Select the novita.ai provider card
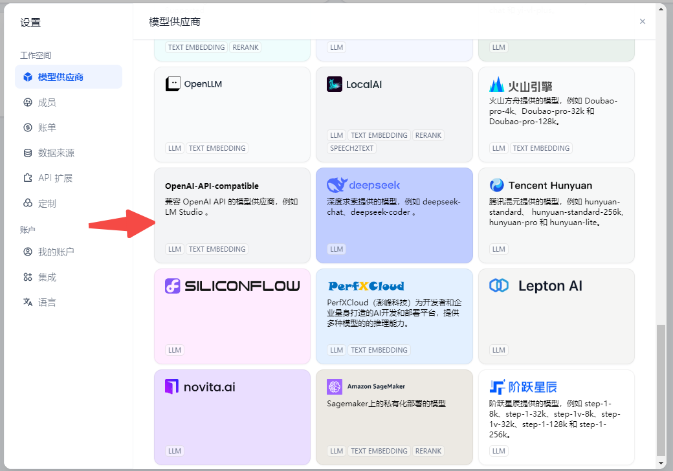The width and height of the screenshot is (673, 471). [x=232, y=417]
